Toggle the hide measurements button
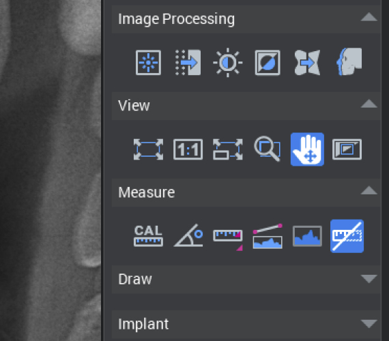 click(347, 236)
